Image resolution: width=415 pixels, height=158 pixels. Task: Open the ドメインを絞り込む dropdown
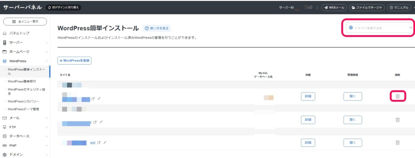click(x=380, y=28)
